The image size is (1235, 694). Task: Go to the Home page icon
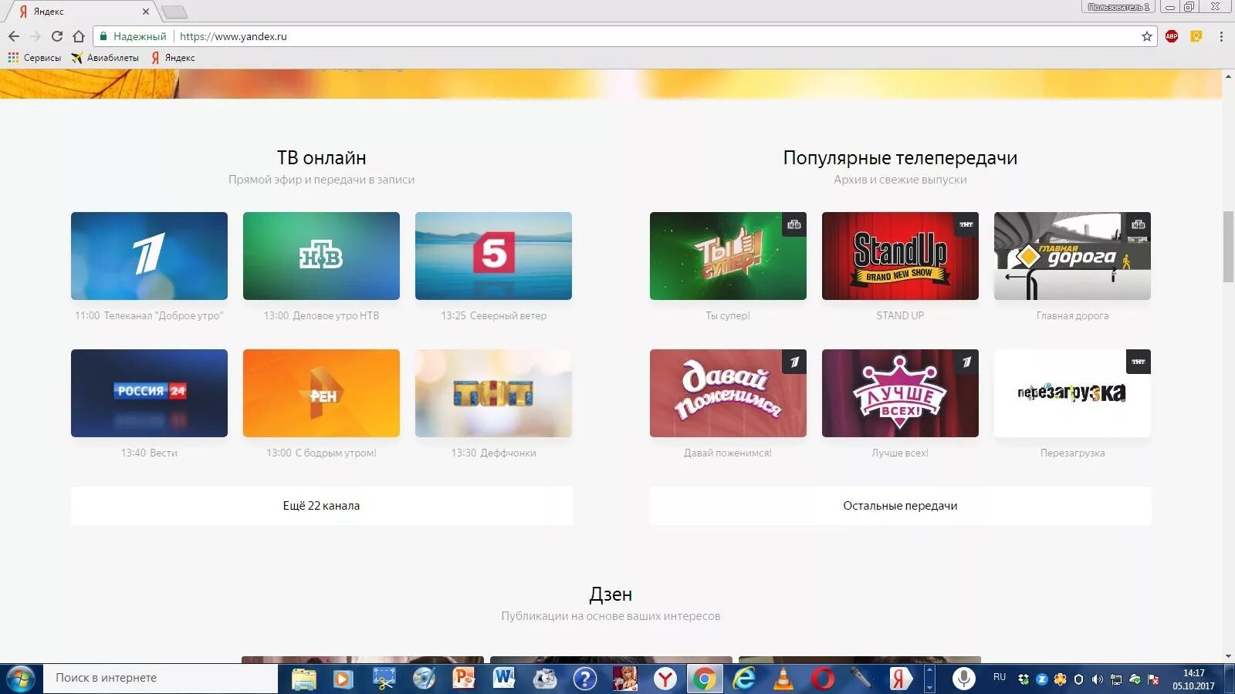coord(79,36)
